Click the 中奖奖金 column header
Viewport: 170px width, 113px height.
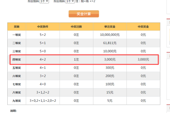click(143, 27)
